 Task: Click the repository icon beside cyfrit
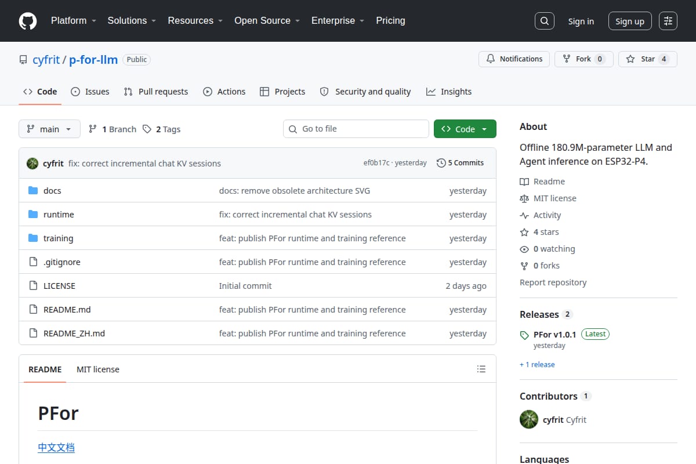[x=23, y=60]
